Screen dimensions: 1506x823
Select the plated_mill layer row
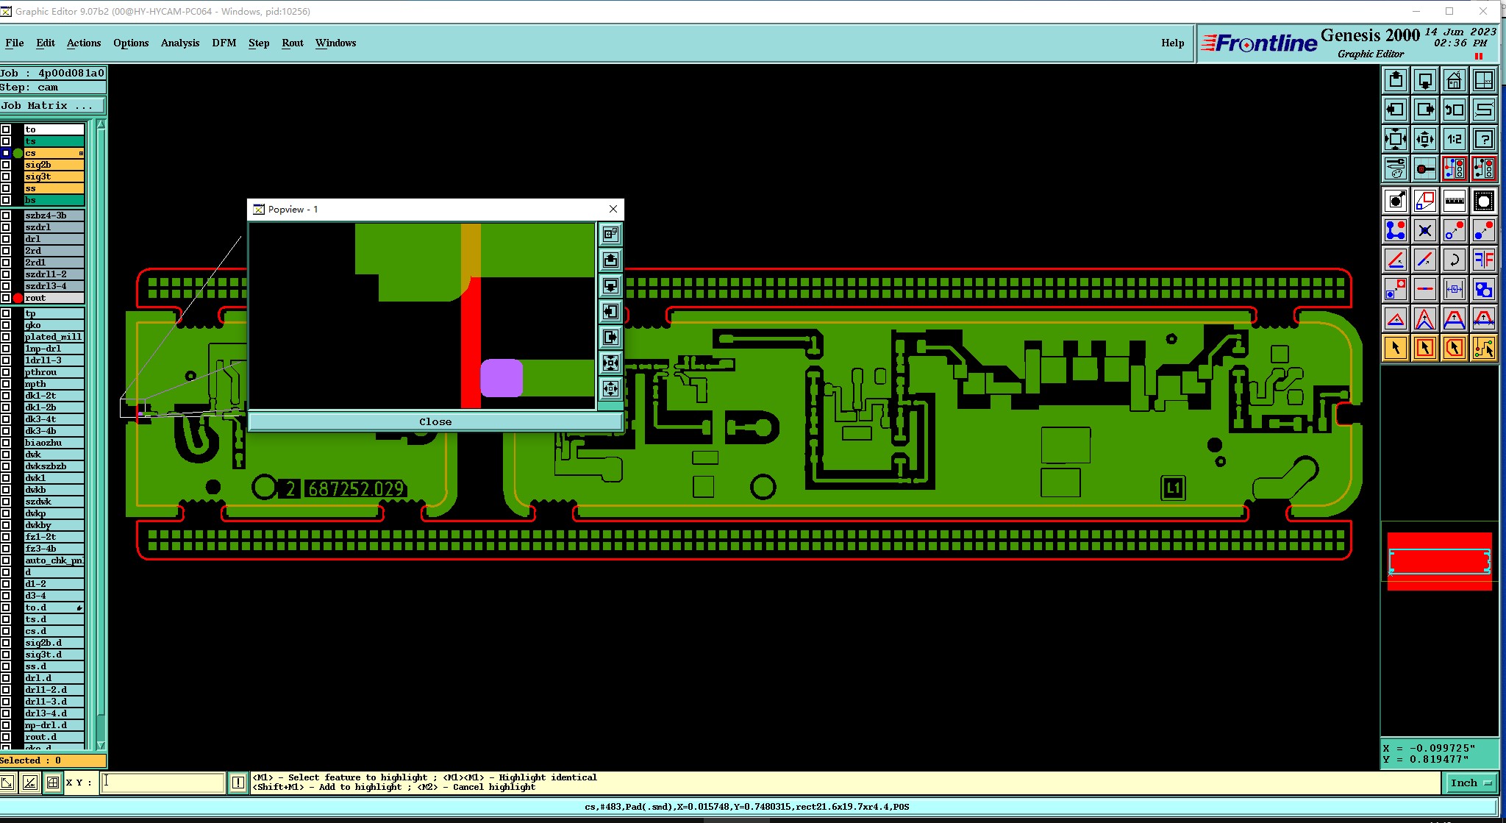(x=54, y=337)
